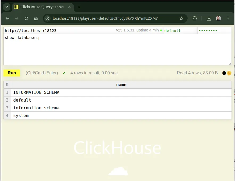Select the ClickHouse Query browser tab
This screenshot has height=181, width=235.
tap(43, 7)
